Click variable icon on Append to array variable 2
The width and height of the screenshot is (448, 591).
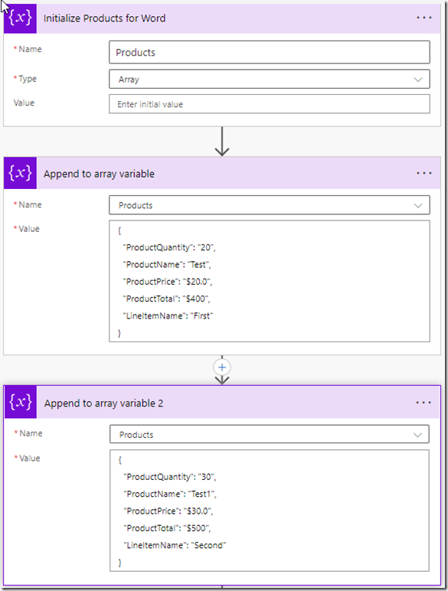pos(21,402)
